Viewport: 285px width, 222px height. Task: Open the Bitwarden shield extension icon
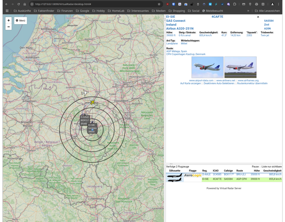point(174,4)
